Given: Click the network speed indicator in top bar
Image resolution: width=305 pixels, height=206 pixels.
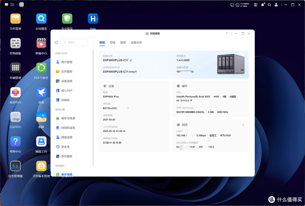Looking at the screenshot, I should click(x=245, y=5).
